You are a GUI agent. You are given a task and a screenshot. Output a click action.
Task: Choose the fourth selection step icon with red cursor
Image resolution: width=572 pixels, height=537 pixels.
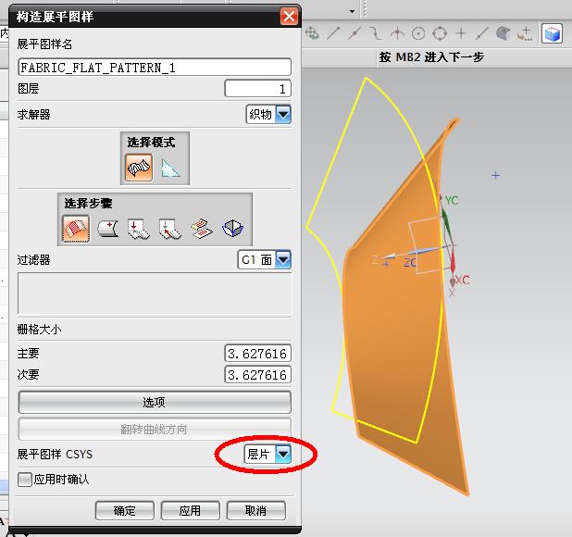point(170,229)
